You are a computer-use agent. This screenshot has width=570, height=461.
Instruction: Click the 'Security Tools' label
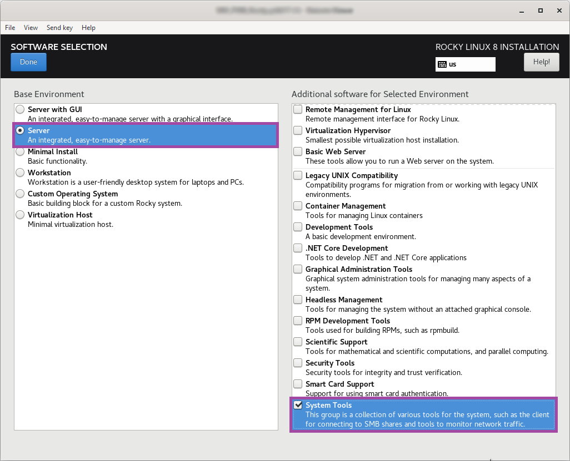coord(330,363)
